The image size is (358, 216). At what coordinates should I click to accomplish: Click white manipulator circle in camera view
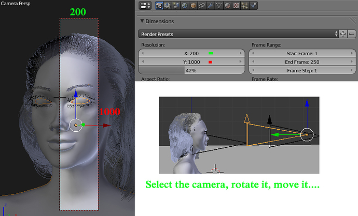click(76, 125)
